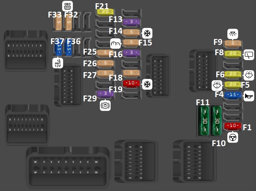Click the F25 label
The height and width of the screenshot is (191, 256).
coord(90,52)
